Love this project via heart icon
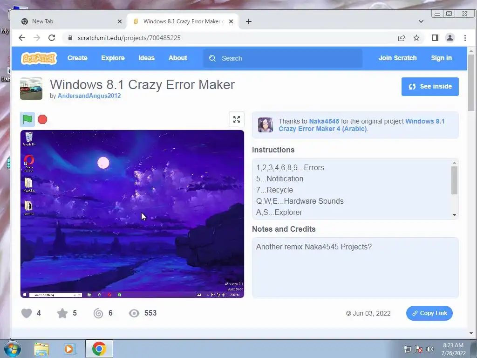Image resolution: width=477 pixels, height=358 pixels. tap(27, 313)
